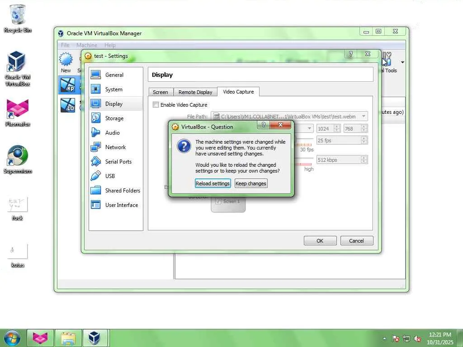The width and height of the screenshot is (463, 347).
Task: Click the Reload settings button
Action: (x=213, y=183)
